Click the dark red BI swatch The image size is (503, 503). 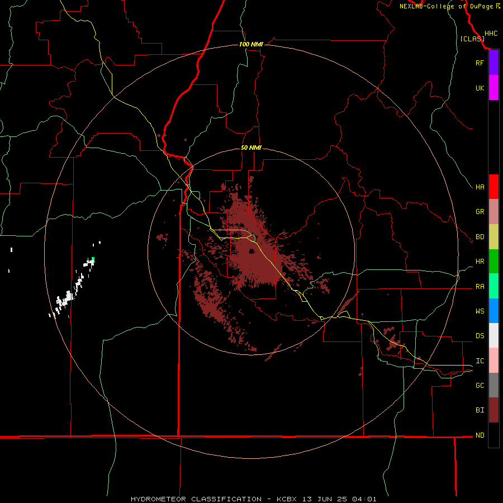[493, 410]
